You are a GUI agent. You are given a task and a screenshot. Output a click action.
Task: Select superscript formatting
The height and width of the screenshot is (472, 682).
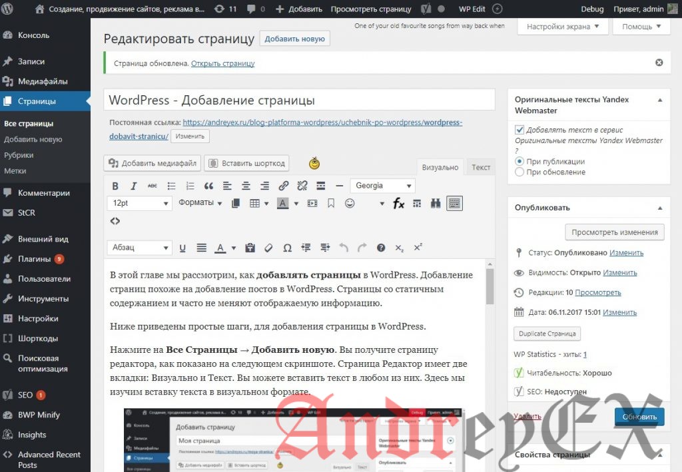(x=419, y=246)
